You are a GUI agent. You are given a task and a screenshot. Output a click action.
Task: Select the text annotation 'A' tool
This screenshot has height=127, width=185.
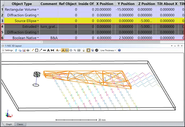coord(48,50)
